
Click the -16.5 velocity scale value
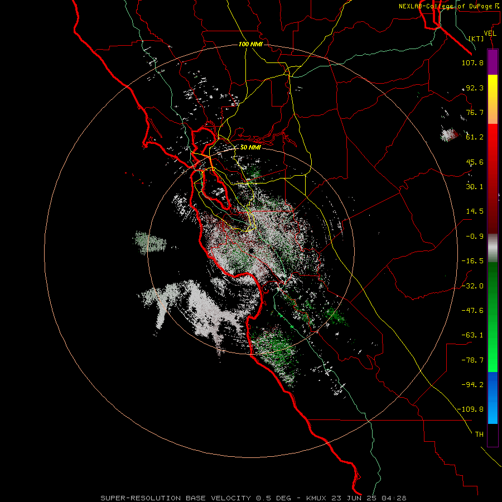[472, 261]
